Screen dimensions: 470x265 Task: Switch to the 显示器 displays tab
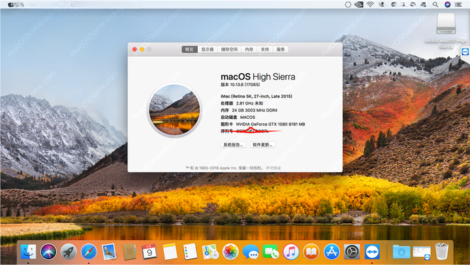click(208, 49)
